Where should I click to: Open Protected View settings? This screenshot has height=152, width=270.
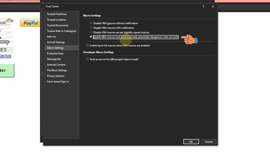(x=62, y=54)
